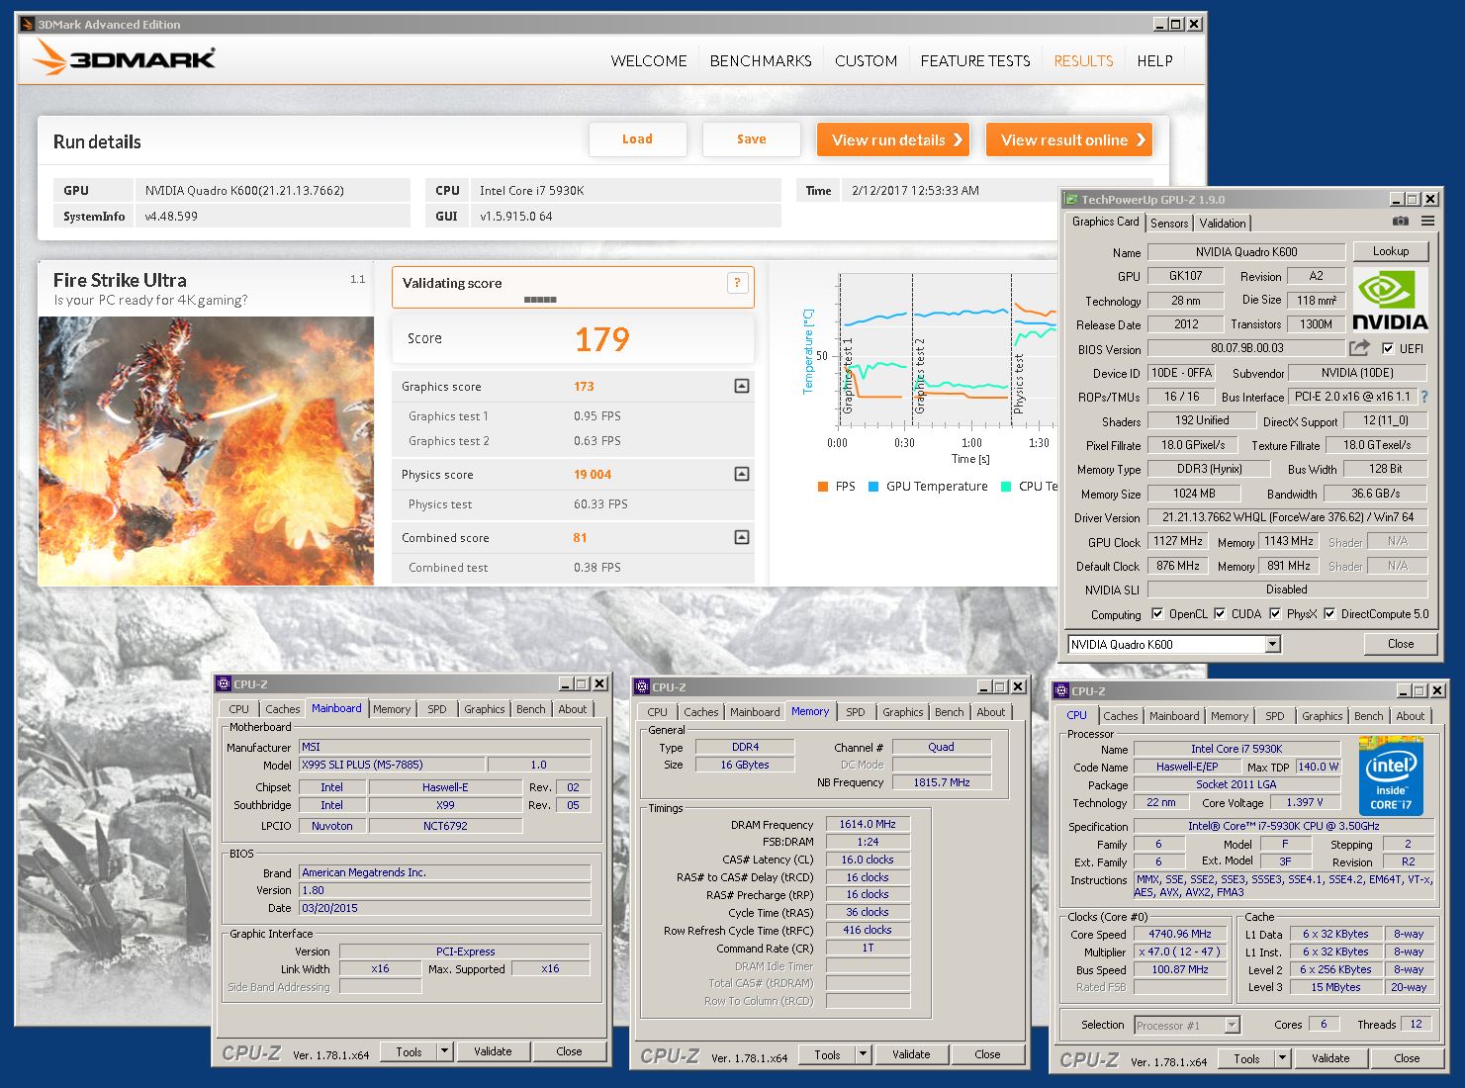Click the Core Speed 4740.96 MHz value
Screen dimensions: 1465x1088
tap(1180, 934)
